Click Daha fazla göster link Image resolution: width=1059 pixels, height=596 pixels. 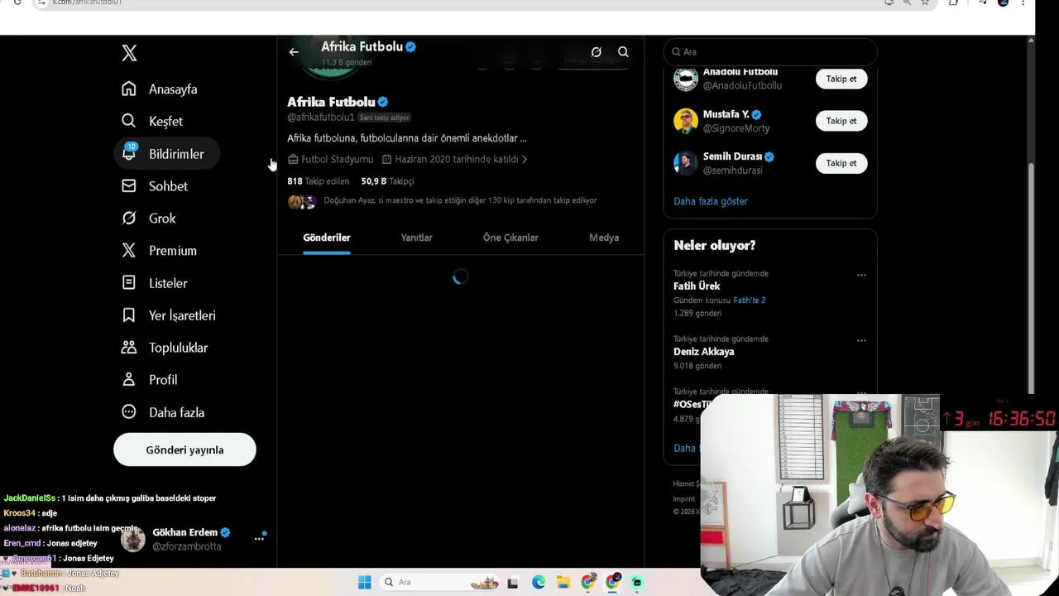point(710,201)
